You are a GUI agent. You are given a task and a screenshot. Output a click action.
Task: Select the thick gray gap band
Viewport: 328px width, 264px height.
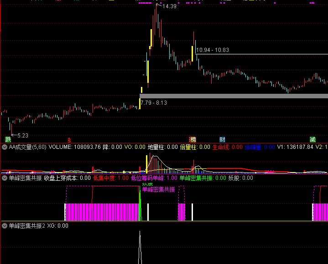tap(234, 96)
